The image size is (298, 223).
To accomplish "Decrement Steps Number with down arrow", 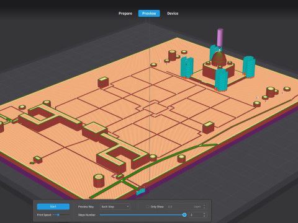I will click(x=204, y=216).
